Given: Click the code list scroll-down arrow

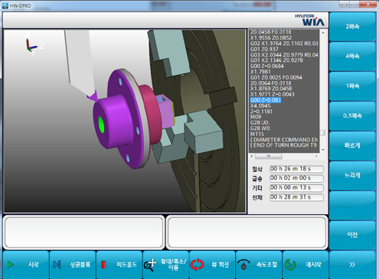Looking at the screenshot, I should (x=323, y=150).
